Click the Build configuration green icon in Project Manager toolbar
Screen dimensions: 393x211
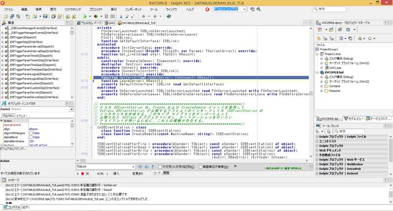tap(360, 39)
